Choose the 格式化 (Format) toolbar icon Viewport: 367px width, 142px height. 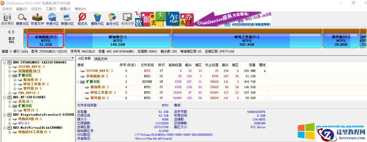pos(82,19)
